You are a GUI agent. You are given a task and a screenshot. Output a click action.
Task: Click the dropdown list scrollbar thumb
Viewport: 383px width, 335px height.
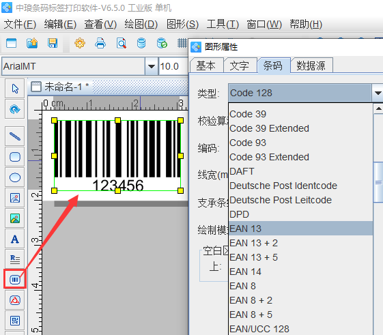pos(378,182)
